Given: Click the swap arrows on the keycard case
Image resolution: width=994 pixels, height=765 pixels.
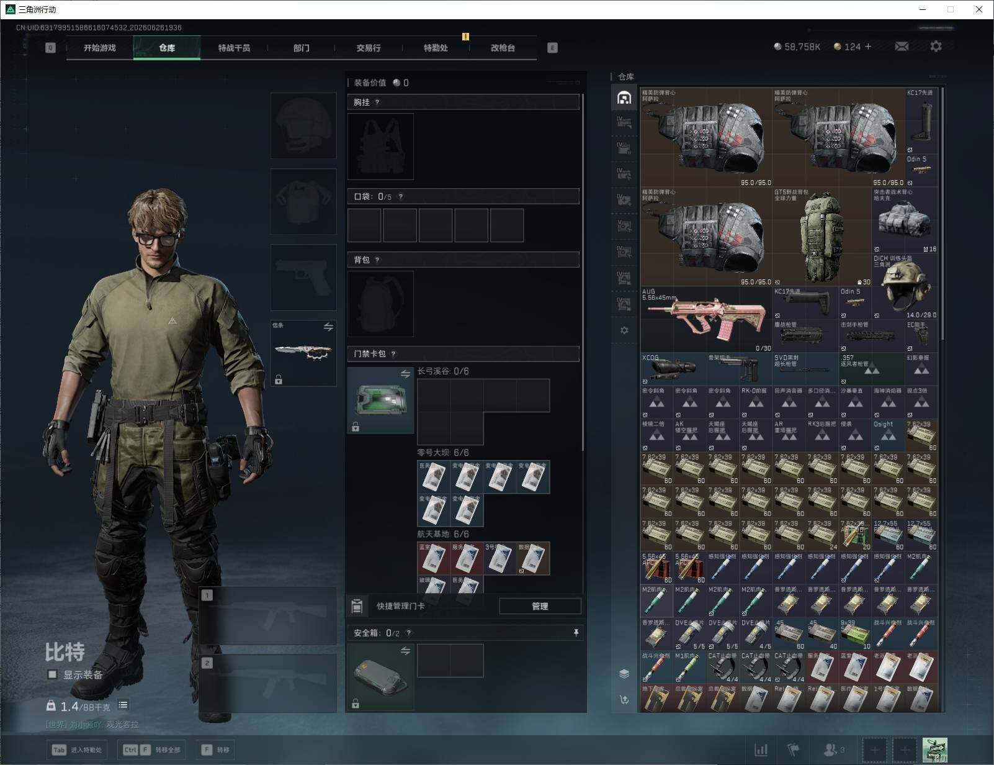Looking at the screenshot, I should [x=405, y=374].
